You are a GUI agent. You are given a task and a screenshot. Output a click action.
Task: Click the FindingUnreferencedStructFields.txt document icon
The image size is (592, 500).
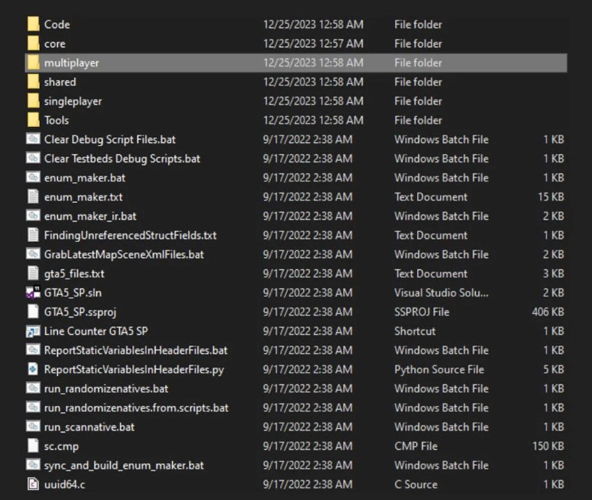33,235
